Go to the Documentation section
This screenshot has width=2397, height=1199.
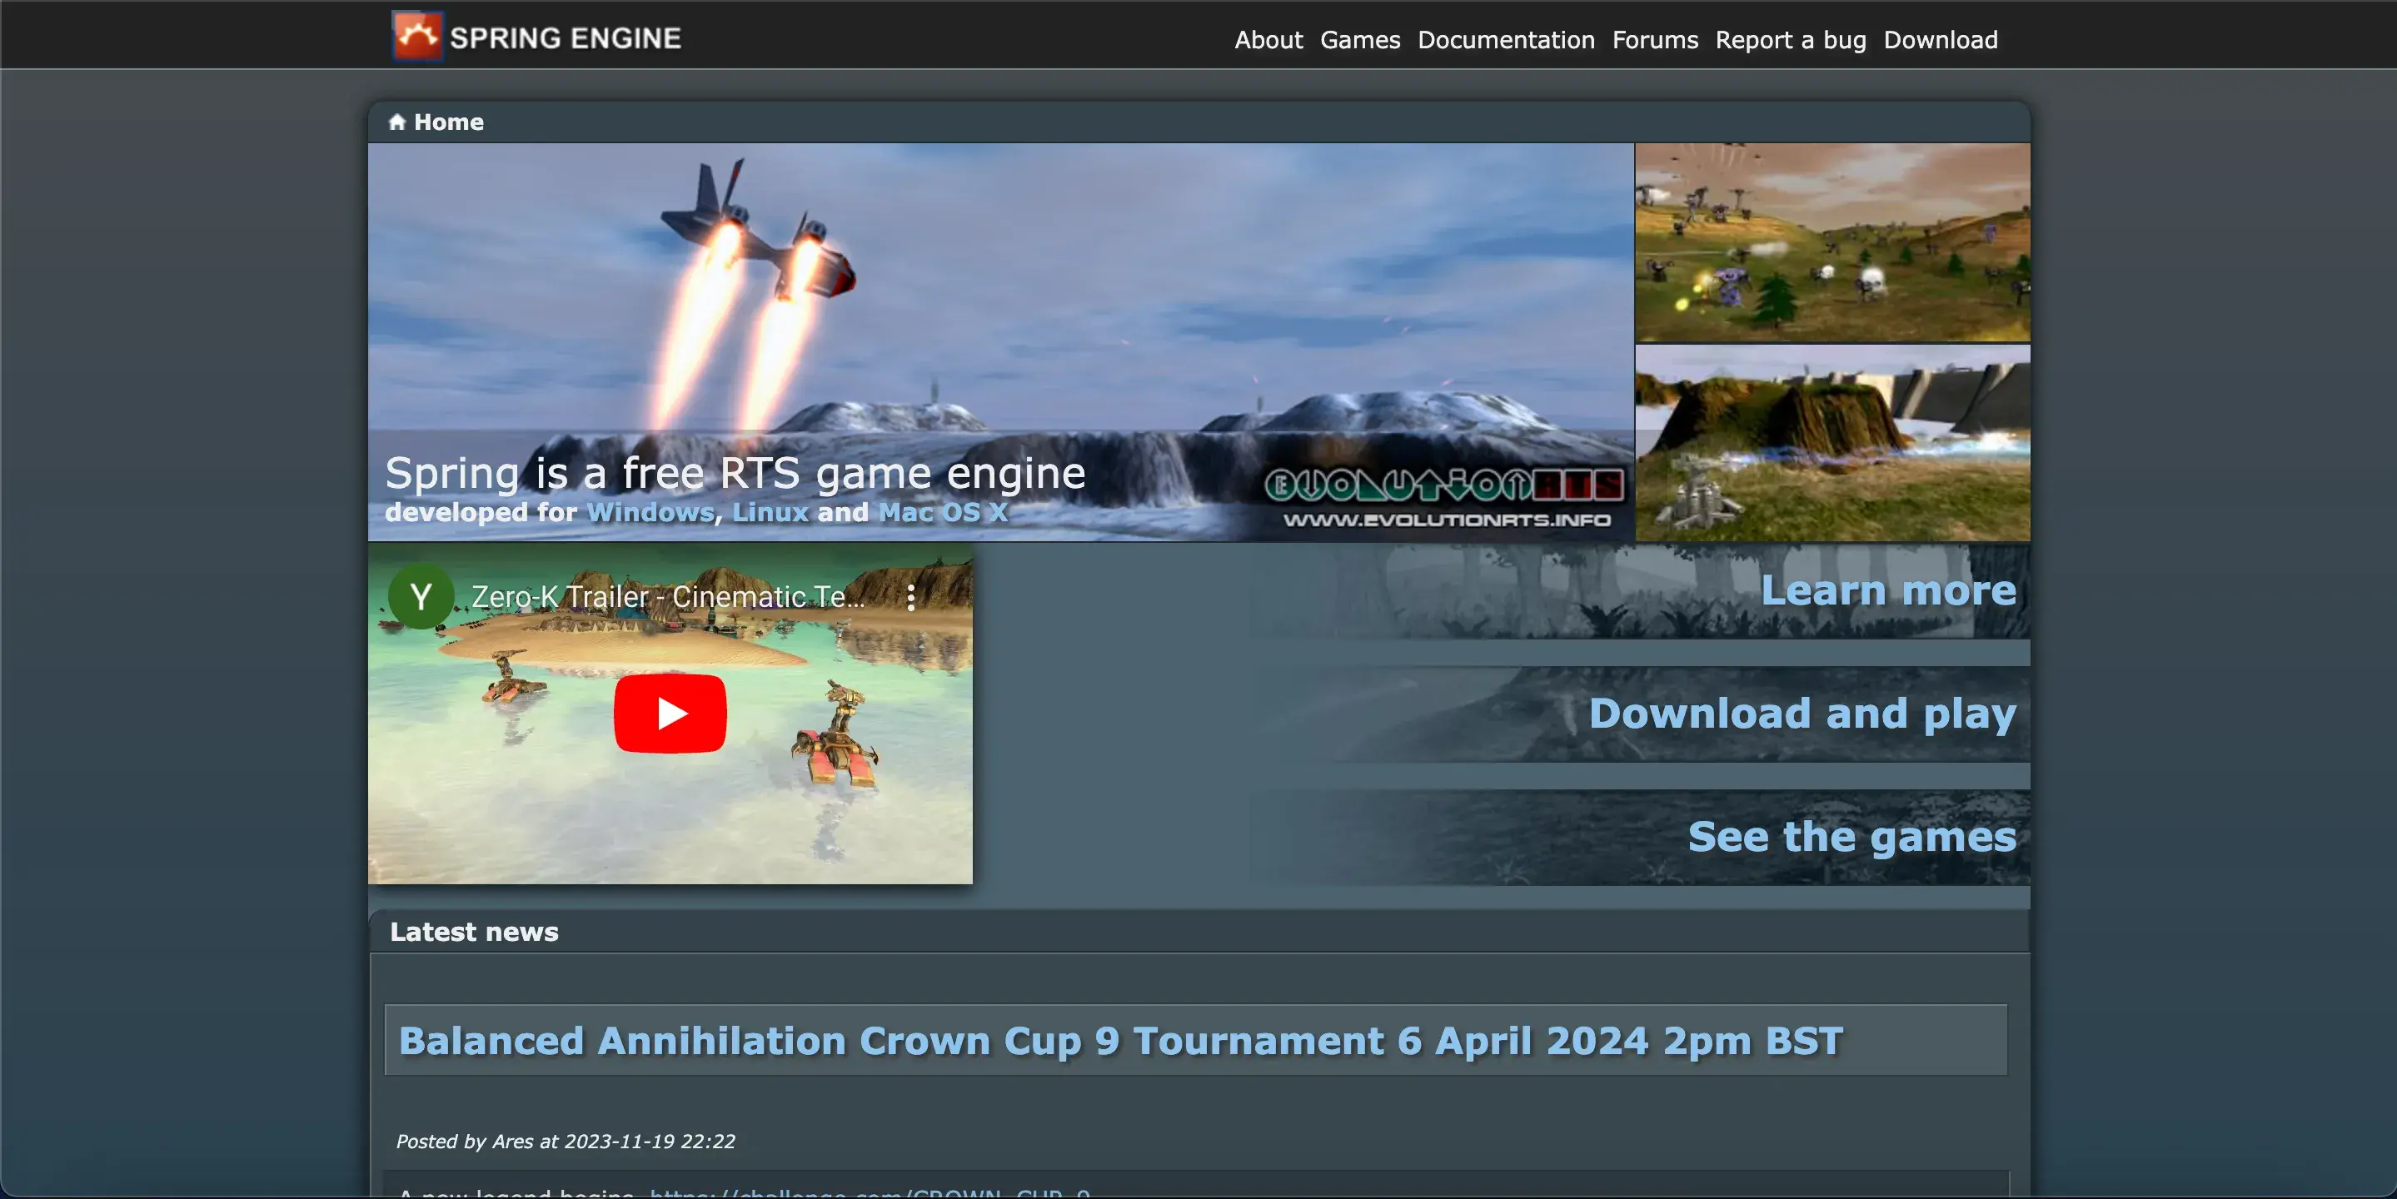1505,40
